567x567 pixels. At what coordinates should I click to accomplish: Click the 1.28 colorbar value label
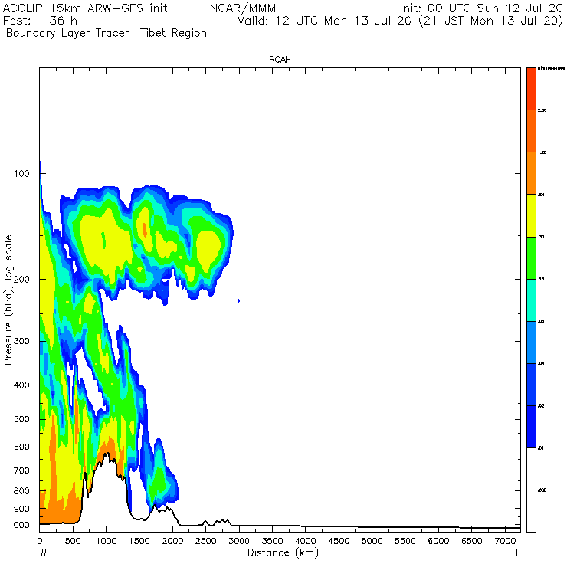click(542, 152)
